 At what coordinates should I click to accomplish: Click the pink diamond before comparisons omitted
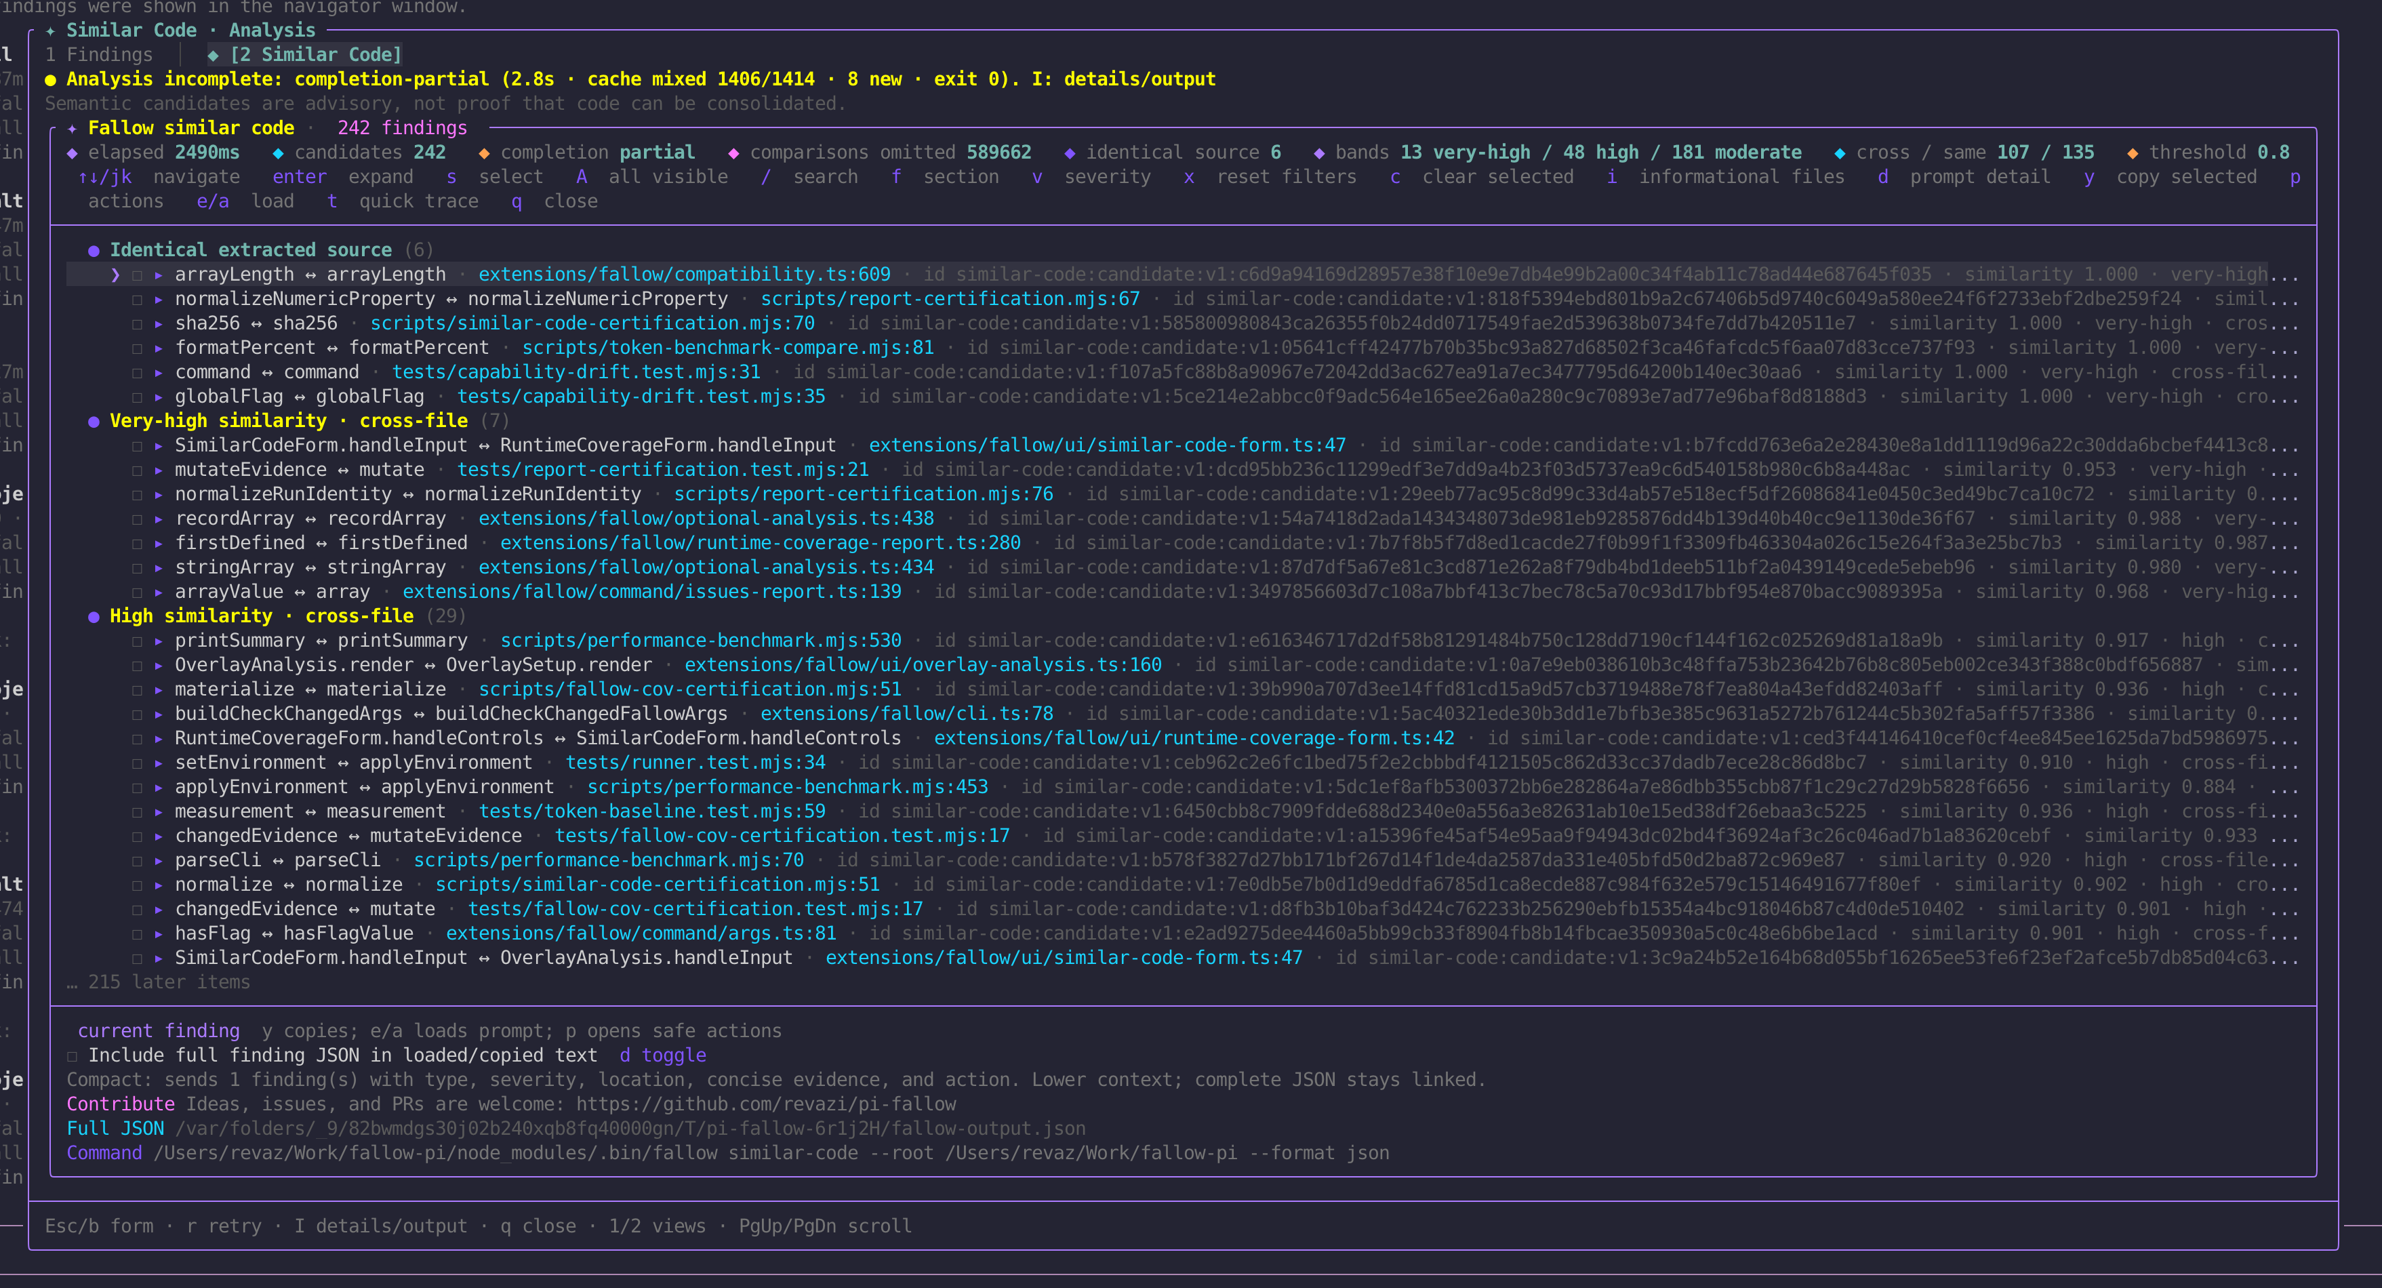tap(733, 153)
